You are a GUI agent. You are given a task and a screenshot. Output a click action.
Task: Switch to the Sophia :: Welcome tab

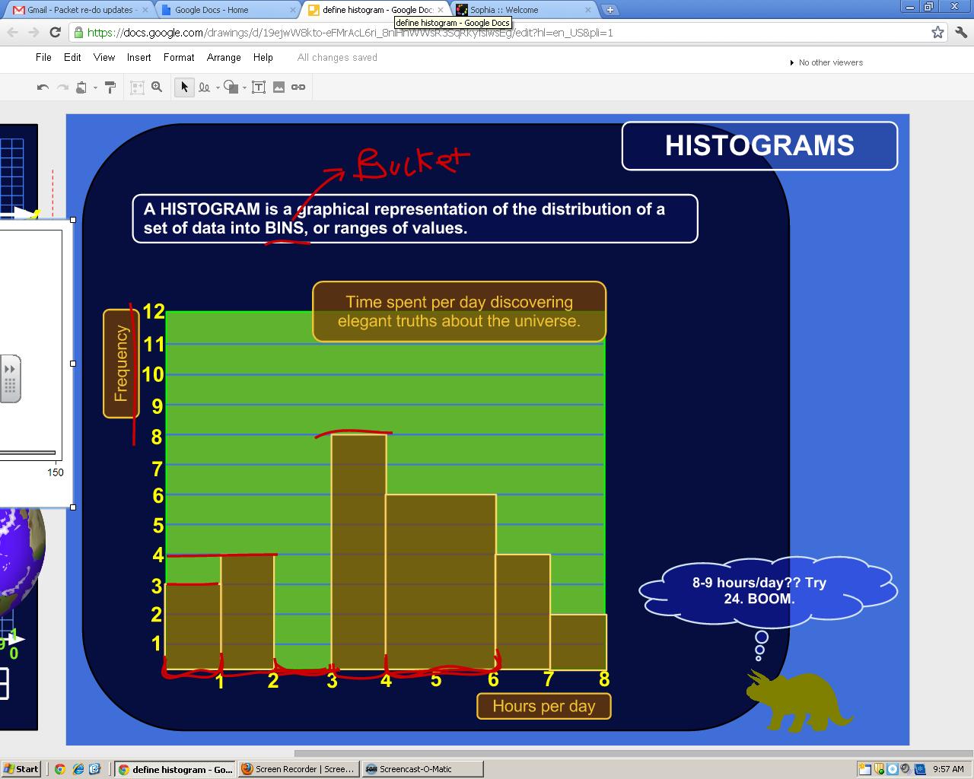point(522,10)
